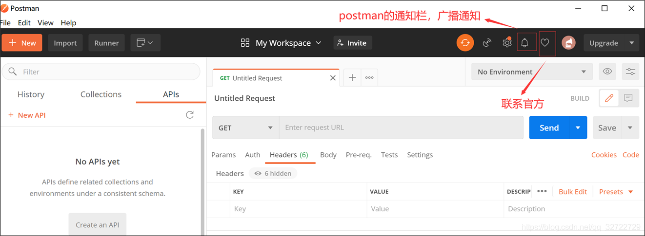Open the Help menu
Screen dimensions: 645x236
68,22
